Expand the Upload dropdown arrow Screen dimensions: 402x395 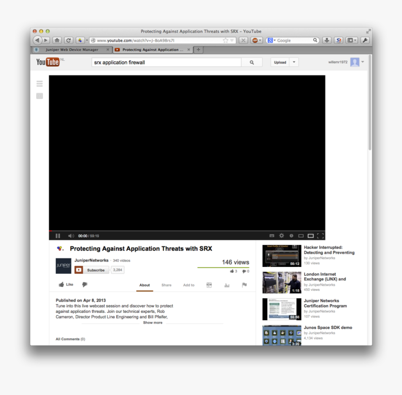tap(294, 62)
